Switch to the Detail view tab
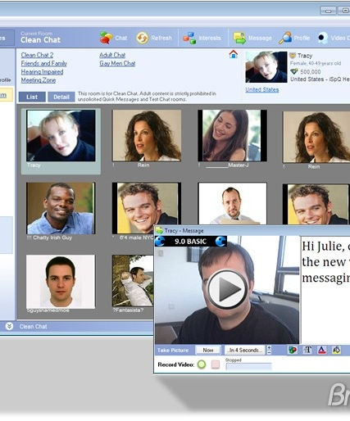 (x=61, y=97)
